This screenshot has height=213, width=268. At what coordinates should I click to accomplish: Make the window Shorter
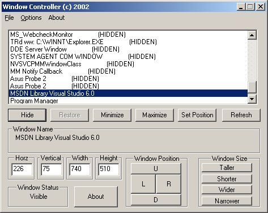tap(227, 179)
